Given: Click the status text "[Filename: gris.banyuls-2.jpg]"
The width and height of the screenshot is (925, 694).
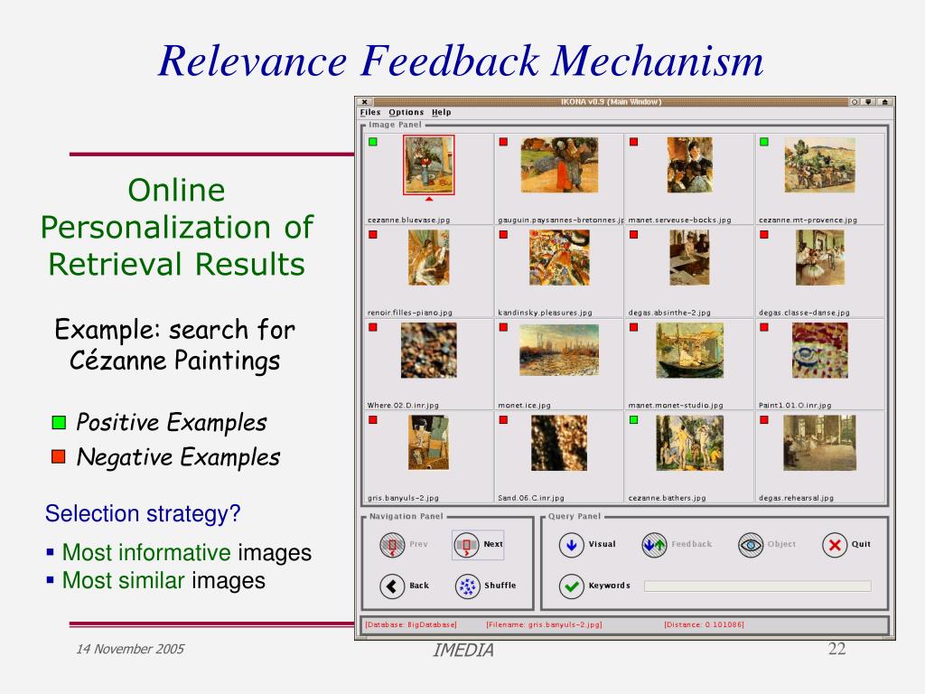Looking at the screenshot, I should (544, 624).
